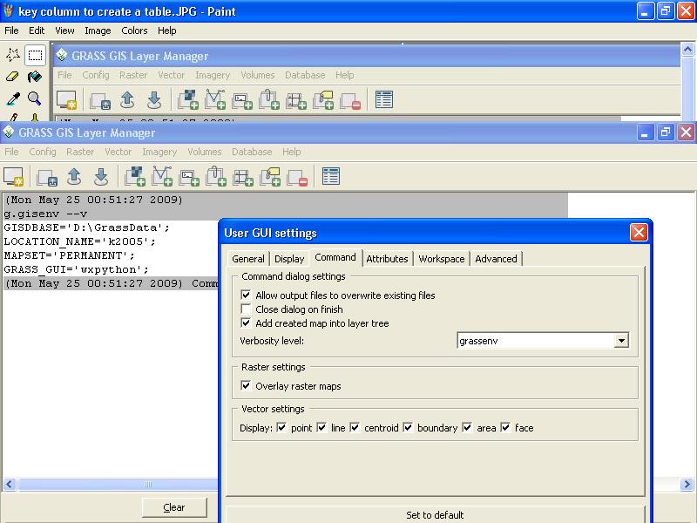Activate the Pick Color eyedropper tool
Viewport: 697px width, 523px height.
coord(13,98)
